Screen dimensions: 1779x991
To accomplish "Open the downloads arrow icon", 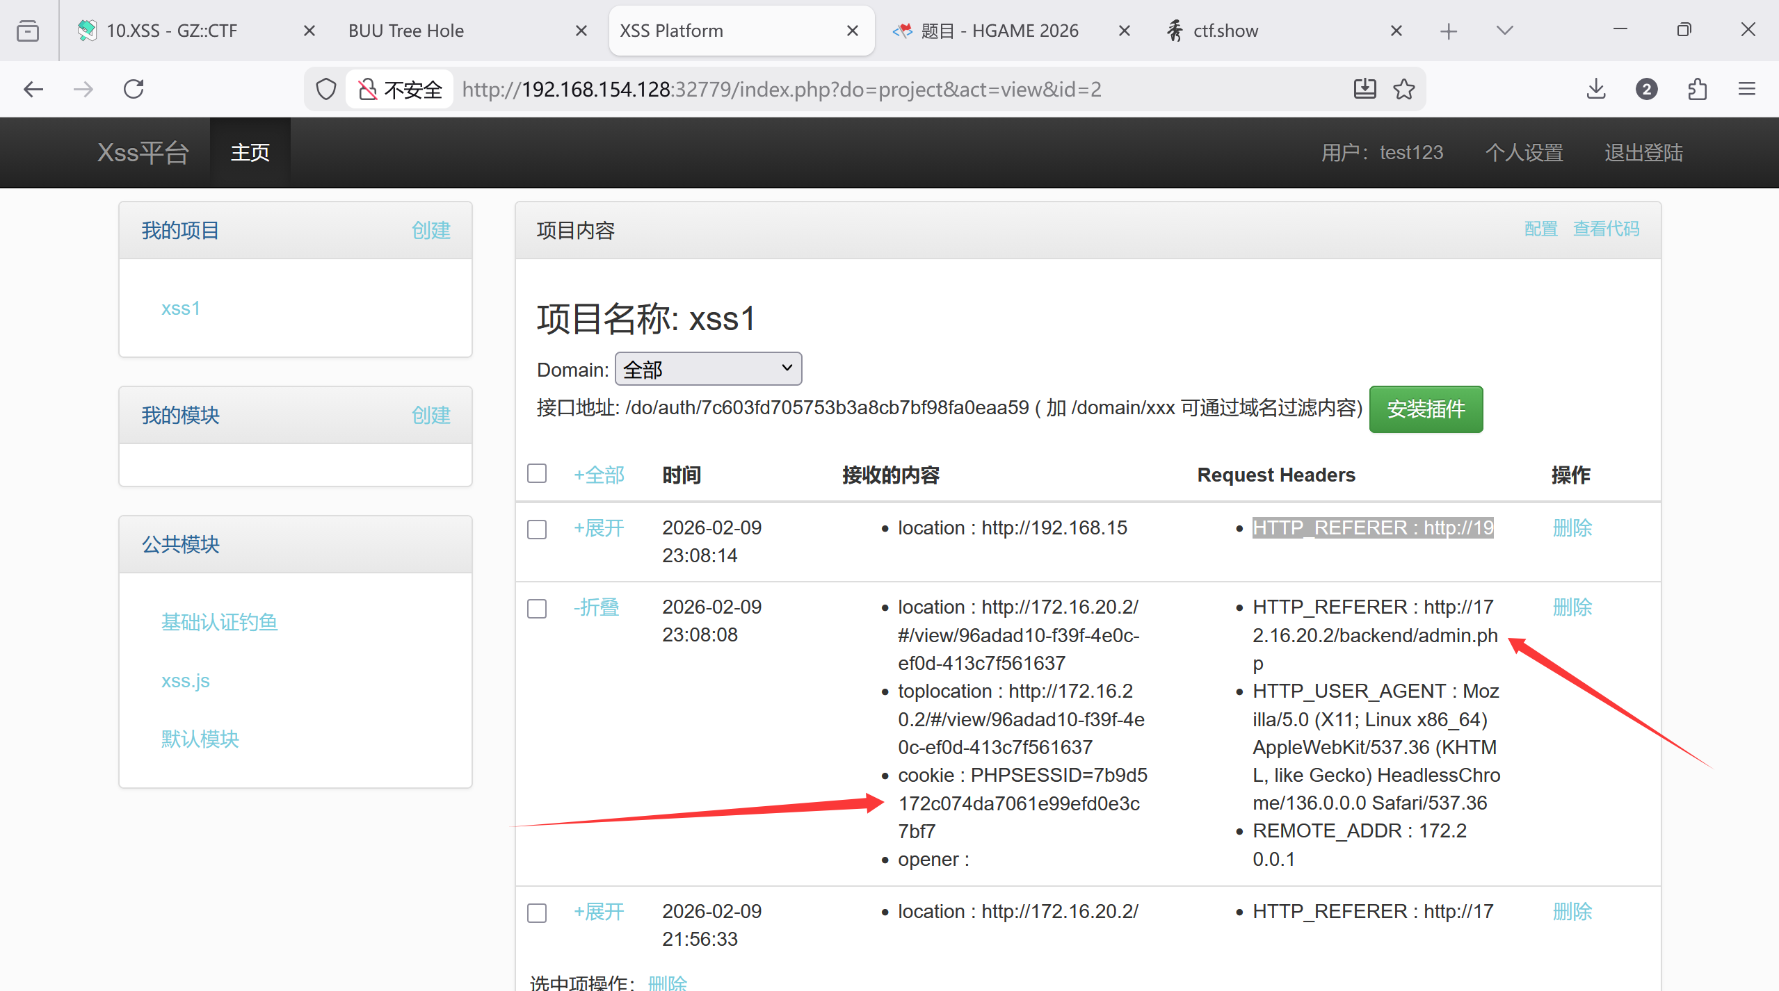I will coord(1596,89).
